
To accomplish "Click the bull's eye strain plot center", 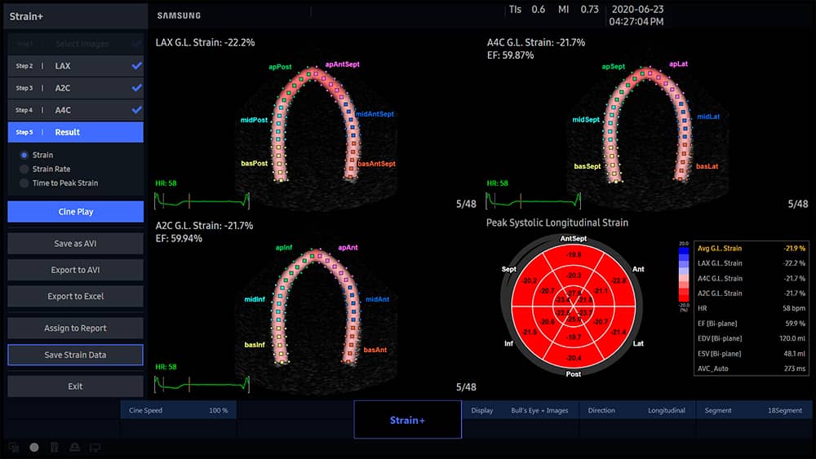I will [x=574, y=307].
